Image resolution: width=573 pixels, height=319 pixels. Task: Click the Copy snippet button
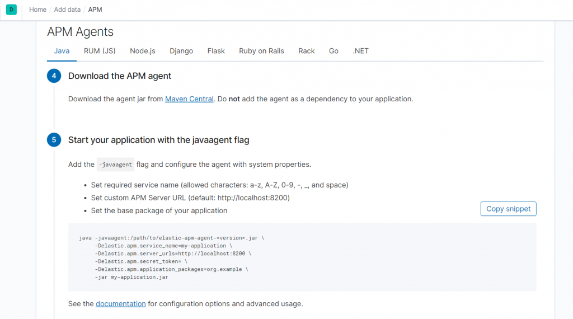[508, 209]
